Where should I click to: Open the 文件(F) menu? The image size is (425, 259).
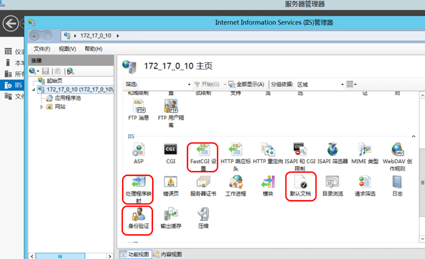(42, 49)
